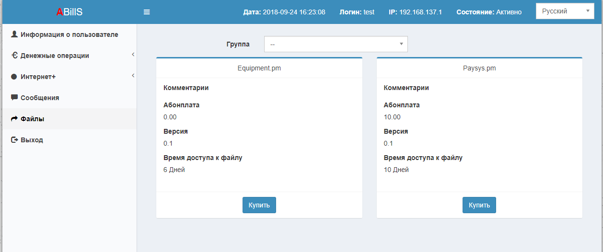Image resolution: width=603 pixels, height=252 pixels.
Task: Buy the Paysys.pm file
Action: click(479, 205)
